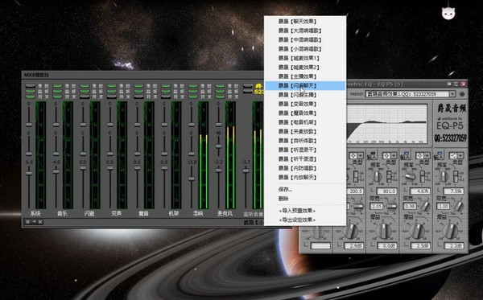The image size is (483, 300).
Task: Select 爵晟【内放聊天】 preset
Action: pyautogui.click(x=305, y=178)
